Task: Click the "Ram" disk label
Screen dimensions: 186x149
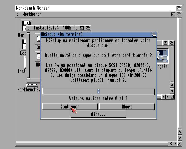Action: coord(21,35)
